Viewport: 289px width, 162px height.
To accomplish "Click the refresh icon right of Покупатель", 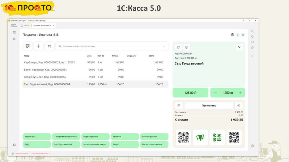I will tap(239, 106).
